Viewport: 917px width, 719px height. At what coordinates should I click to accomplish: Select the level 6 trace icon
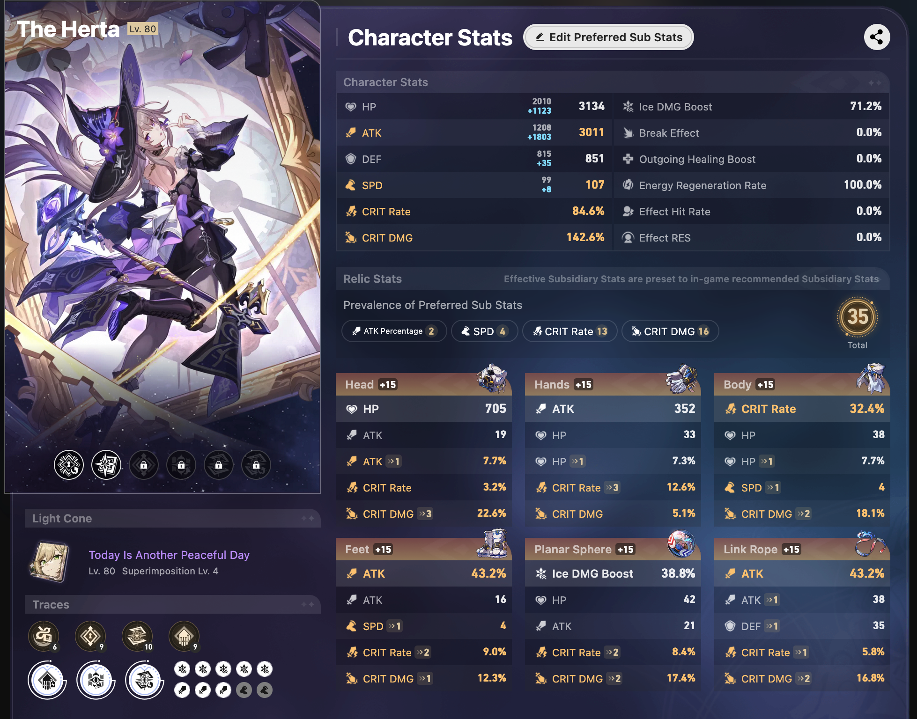[44, 636]
